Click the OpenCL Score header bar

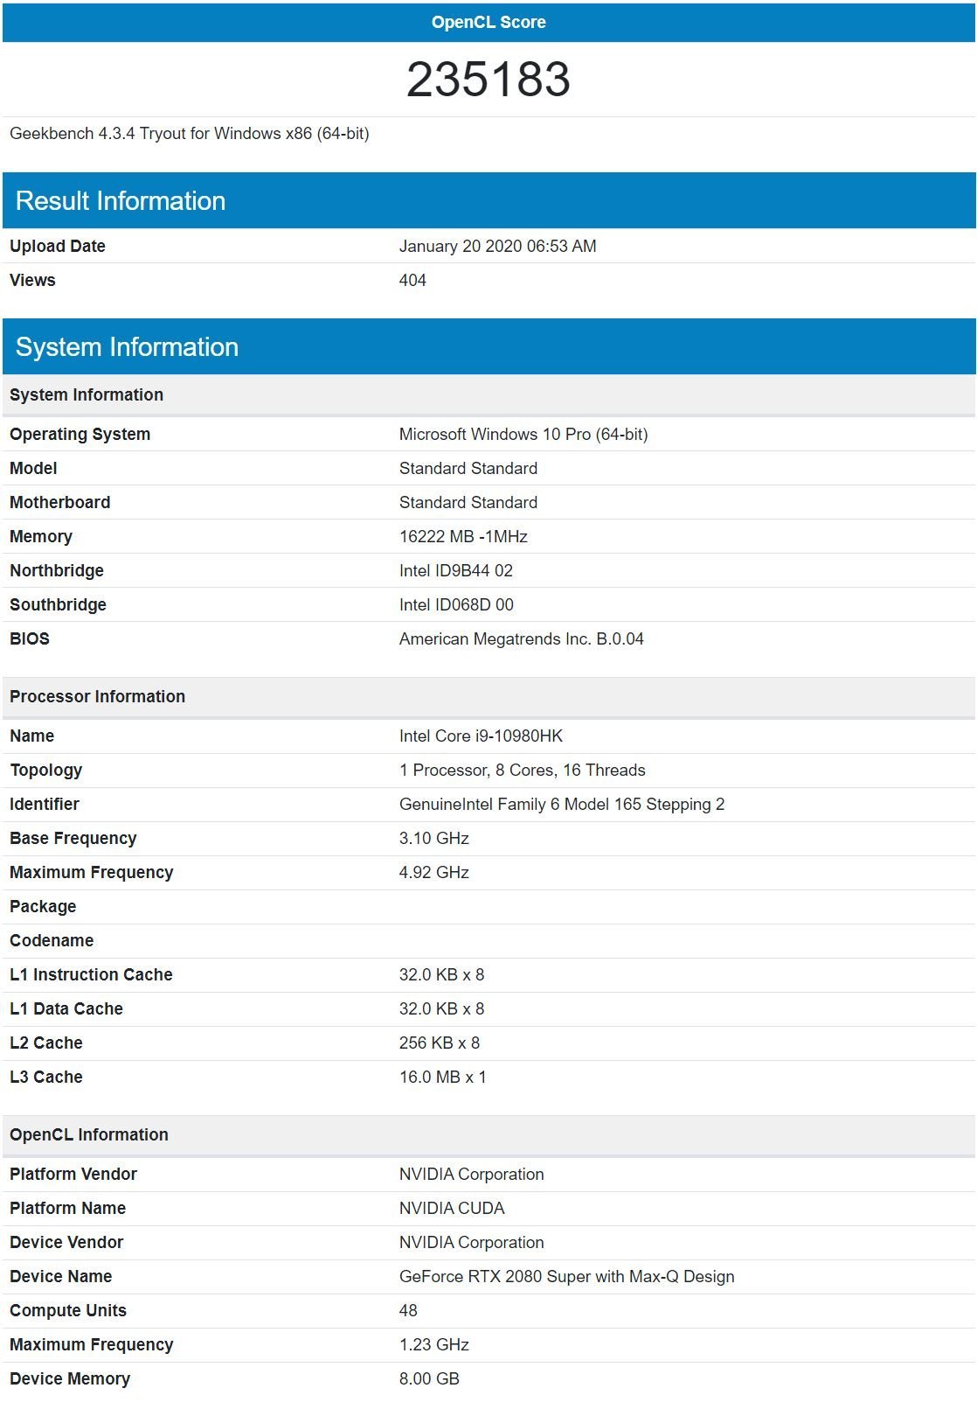[488, 22]
